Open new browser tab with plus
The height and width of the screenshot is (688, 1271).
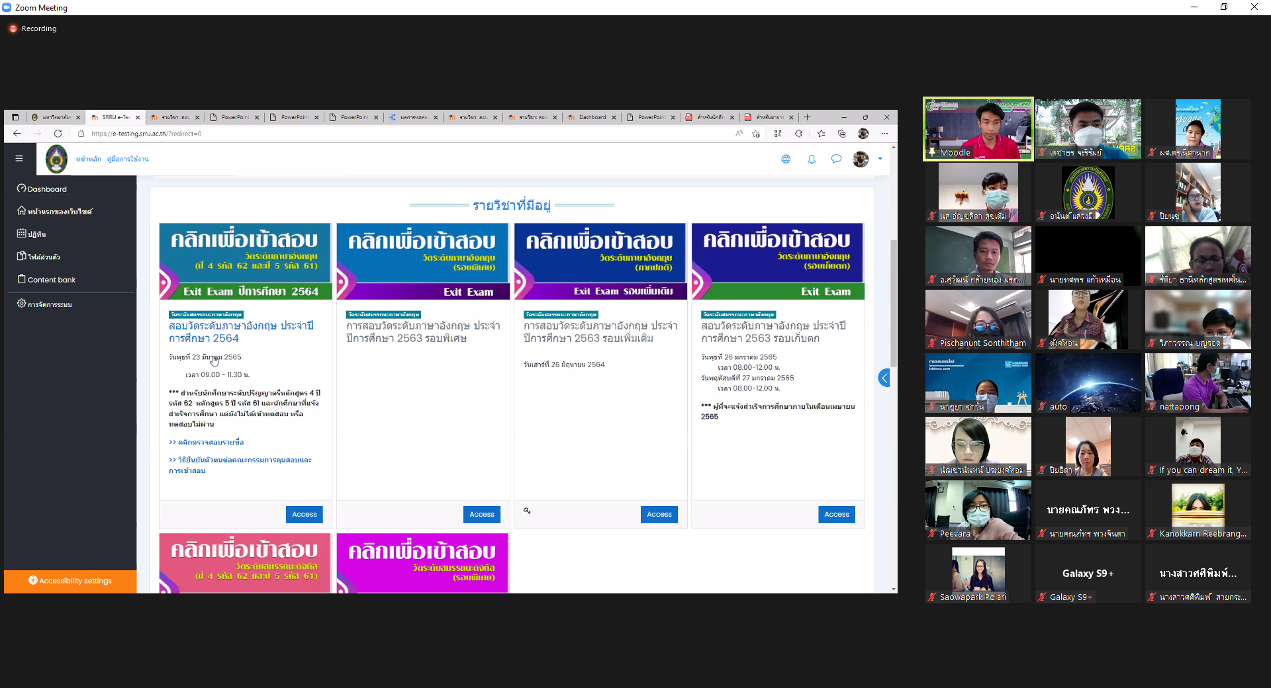pos(807,117)
